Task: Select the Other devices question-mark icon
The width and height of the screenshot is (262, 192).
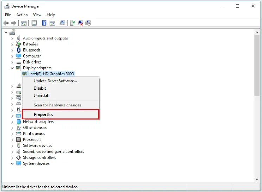Action: (19, 128)
